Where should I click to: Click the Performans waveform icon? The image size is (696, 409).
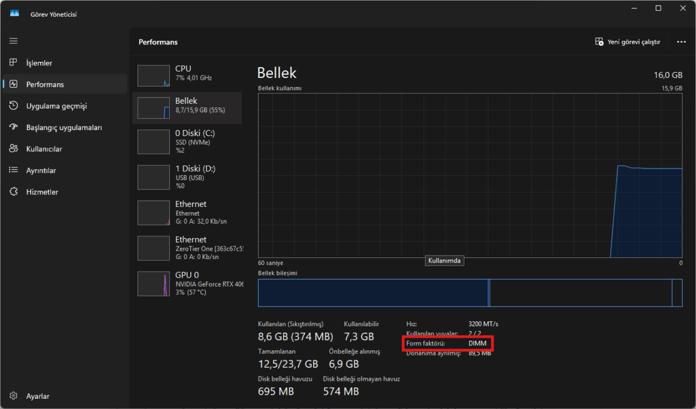tap(13, 84)
